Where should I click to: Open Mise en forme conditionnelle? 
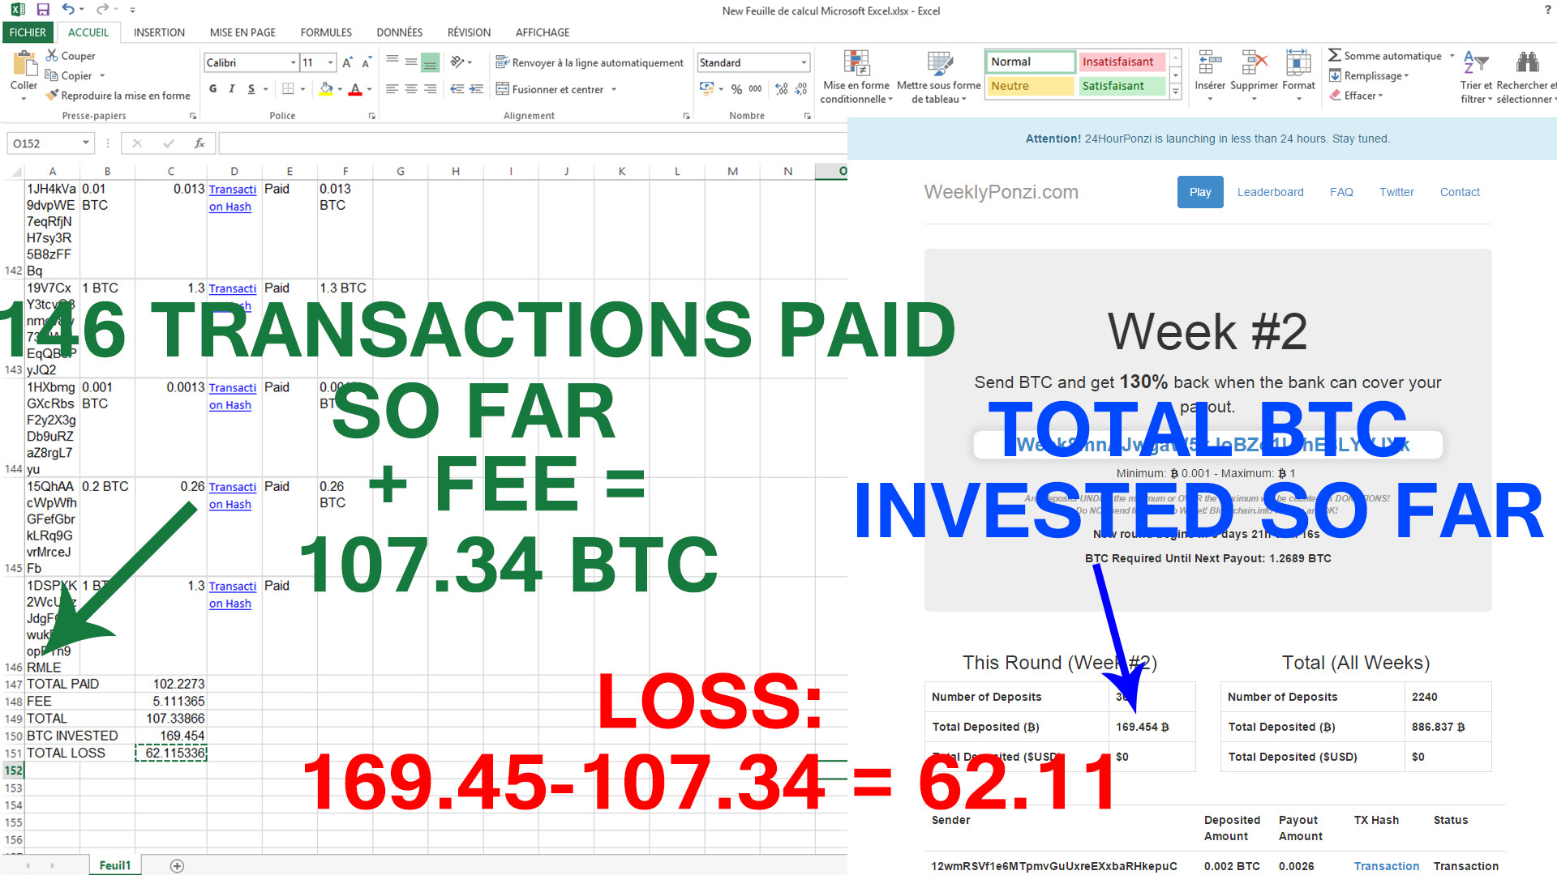[856, 77]
